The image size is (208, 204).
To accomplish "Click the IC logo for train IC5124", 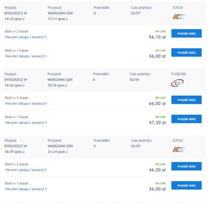I will (179, 150).
